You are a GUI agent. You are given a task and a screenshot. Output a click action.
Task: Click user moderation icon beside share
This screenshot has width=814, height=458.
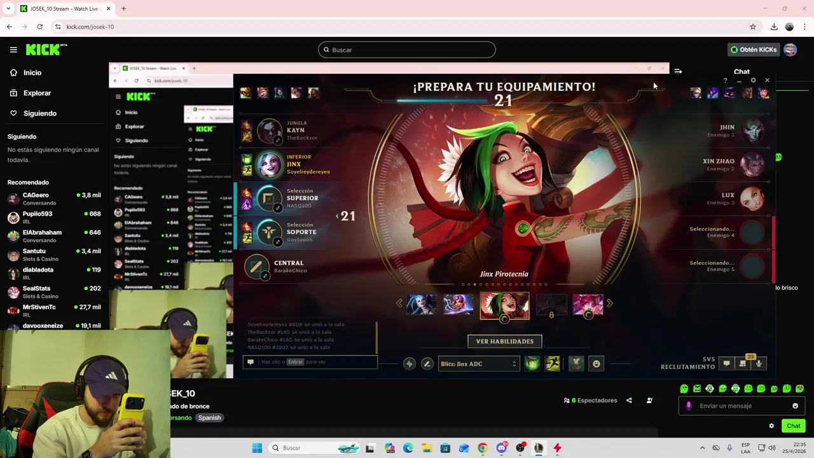pyautogui.click(x=649, y=401)
